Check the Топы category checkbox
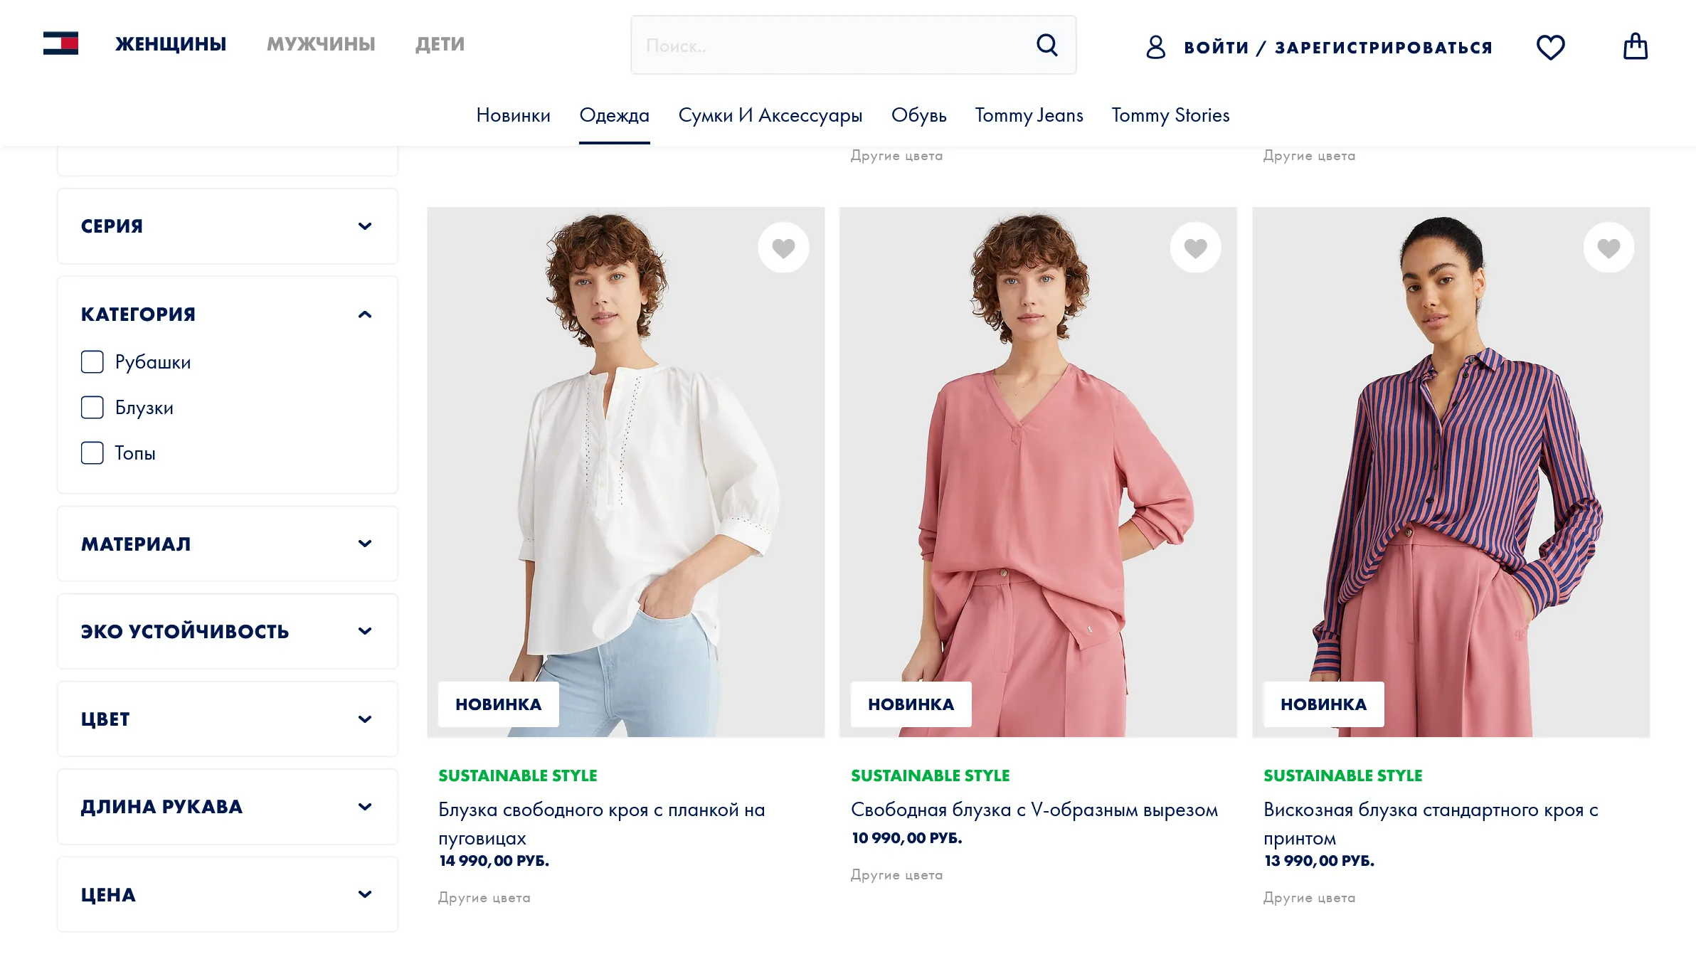The image size is (1696, 979). pyautogui.click(x=92, y=453)
